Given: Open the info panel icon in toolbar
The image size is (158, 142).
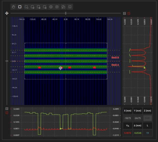Looking at the screenshot, I should [x=70, y=7].
